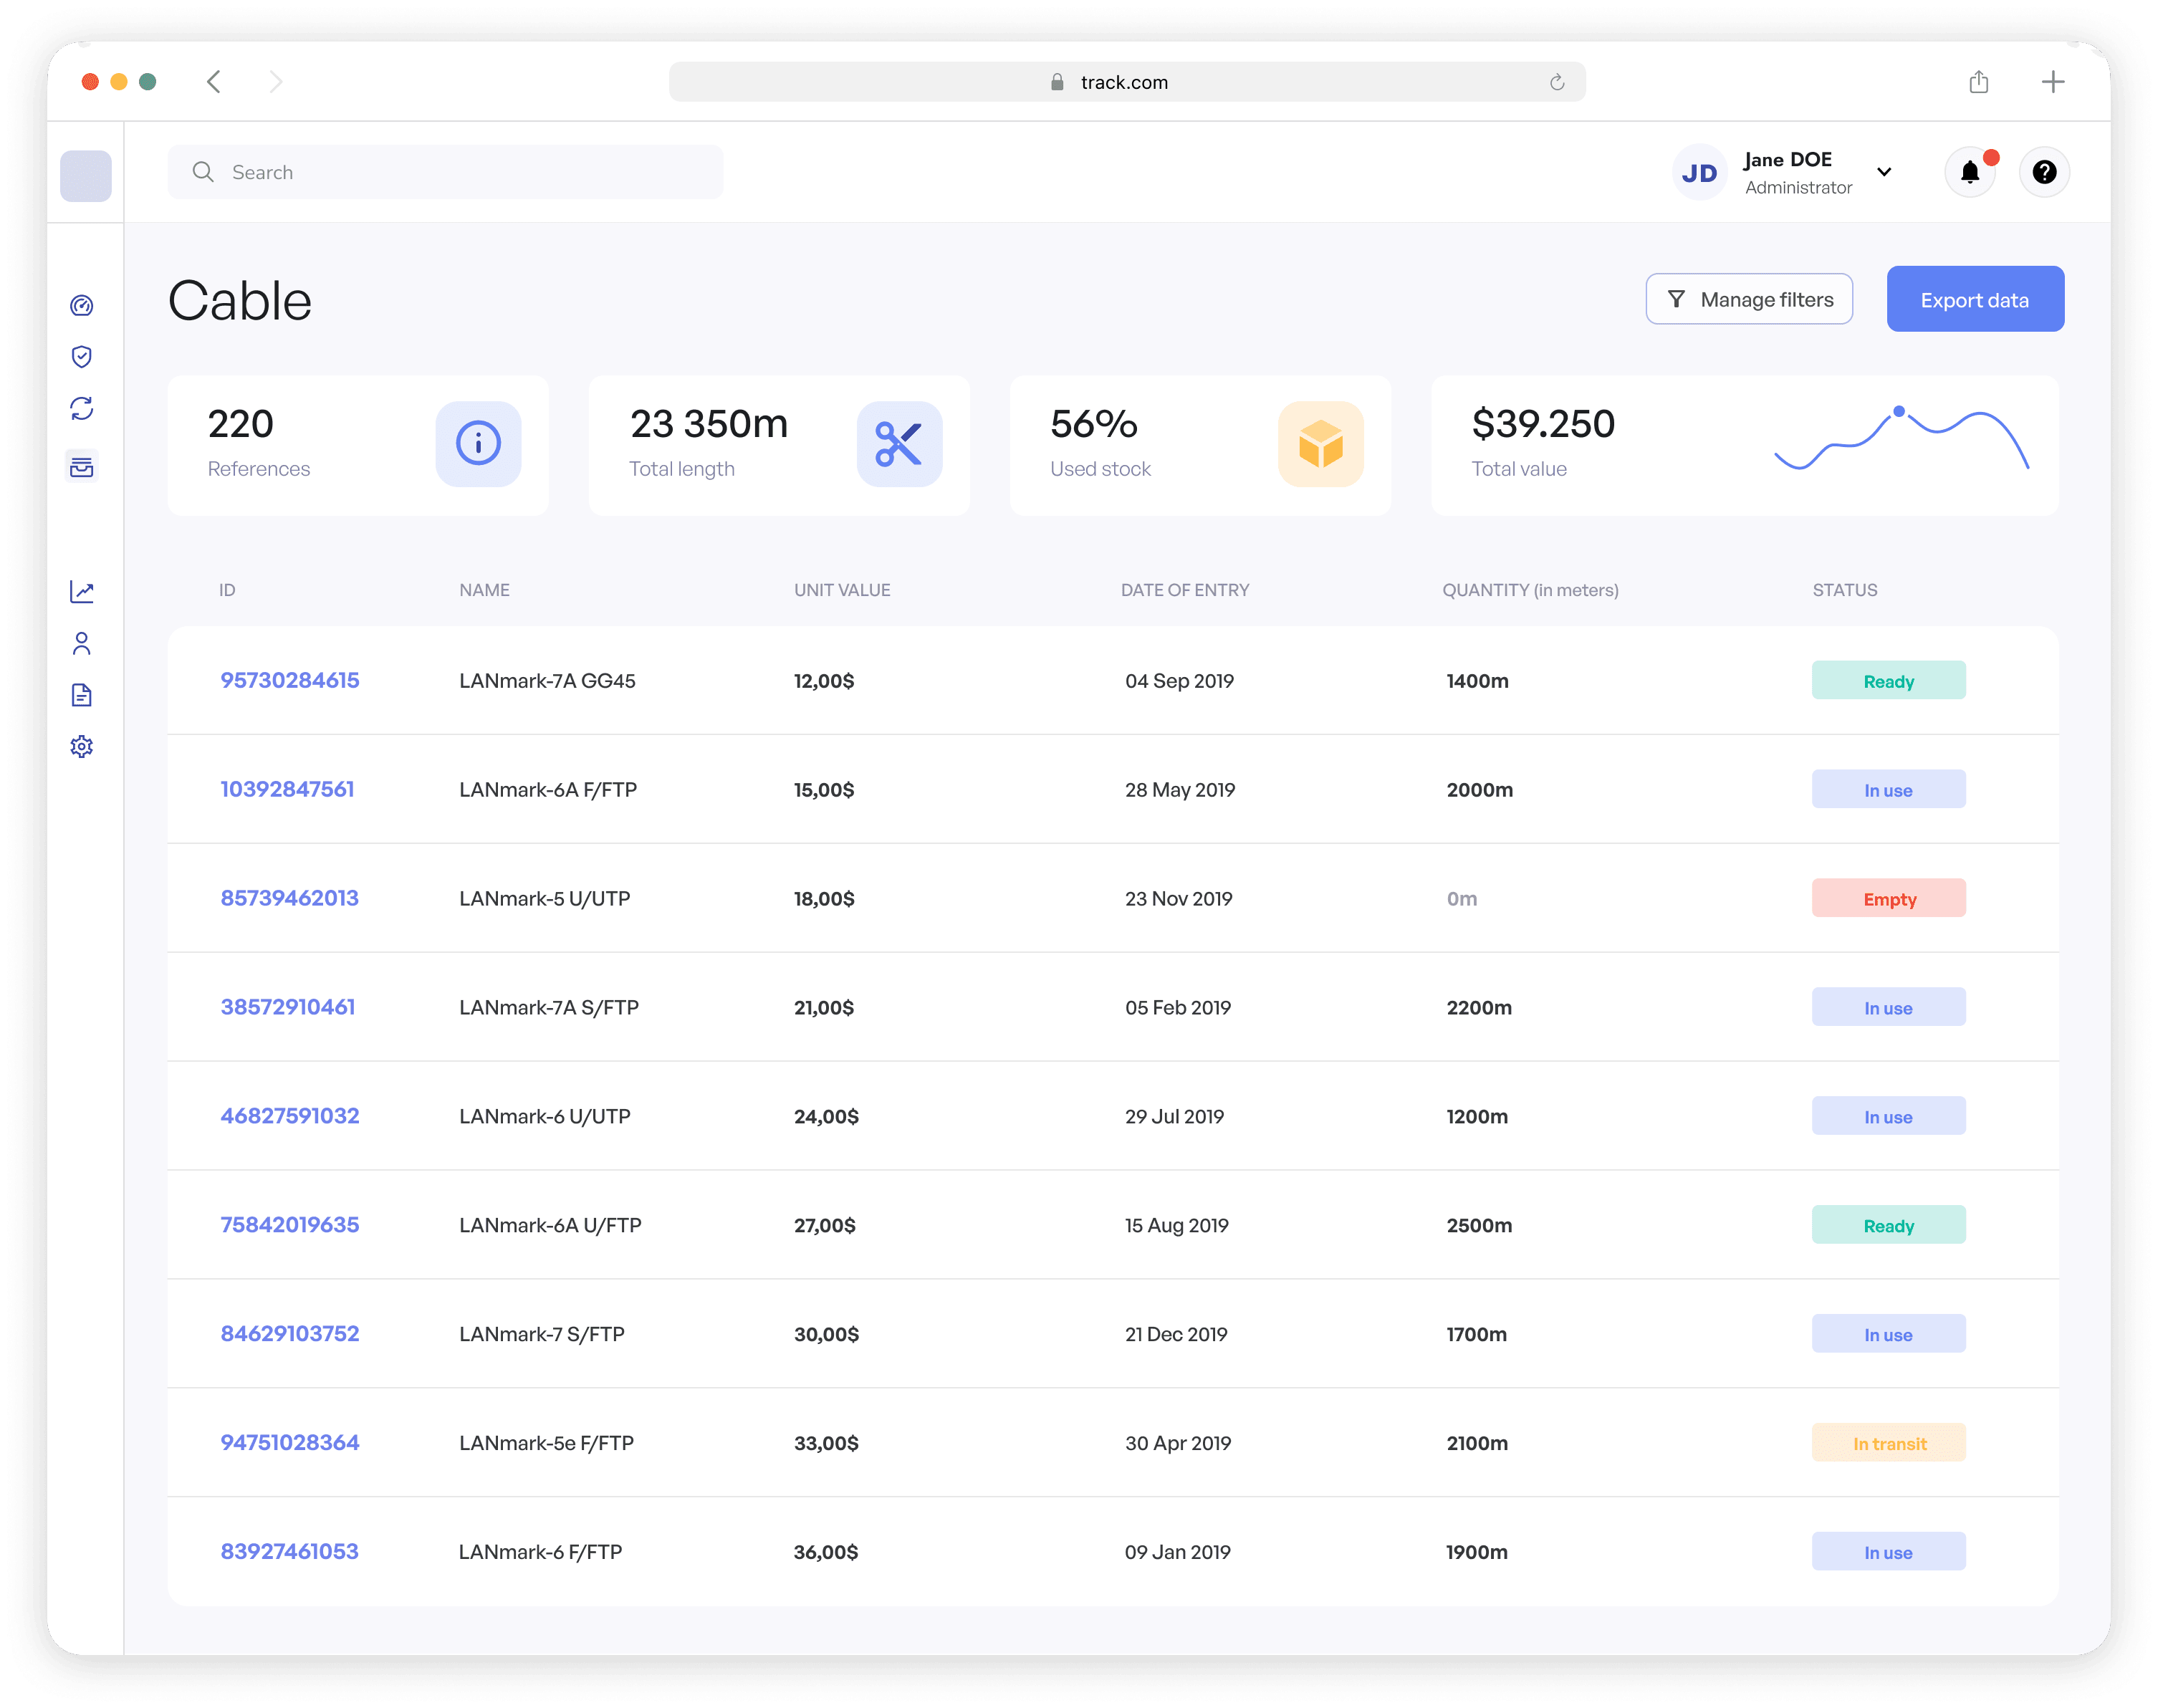Click the shield checkmark sidebar icon
The image size is (2158, 1708).
click(82, 357)
